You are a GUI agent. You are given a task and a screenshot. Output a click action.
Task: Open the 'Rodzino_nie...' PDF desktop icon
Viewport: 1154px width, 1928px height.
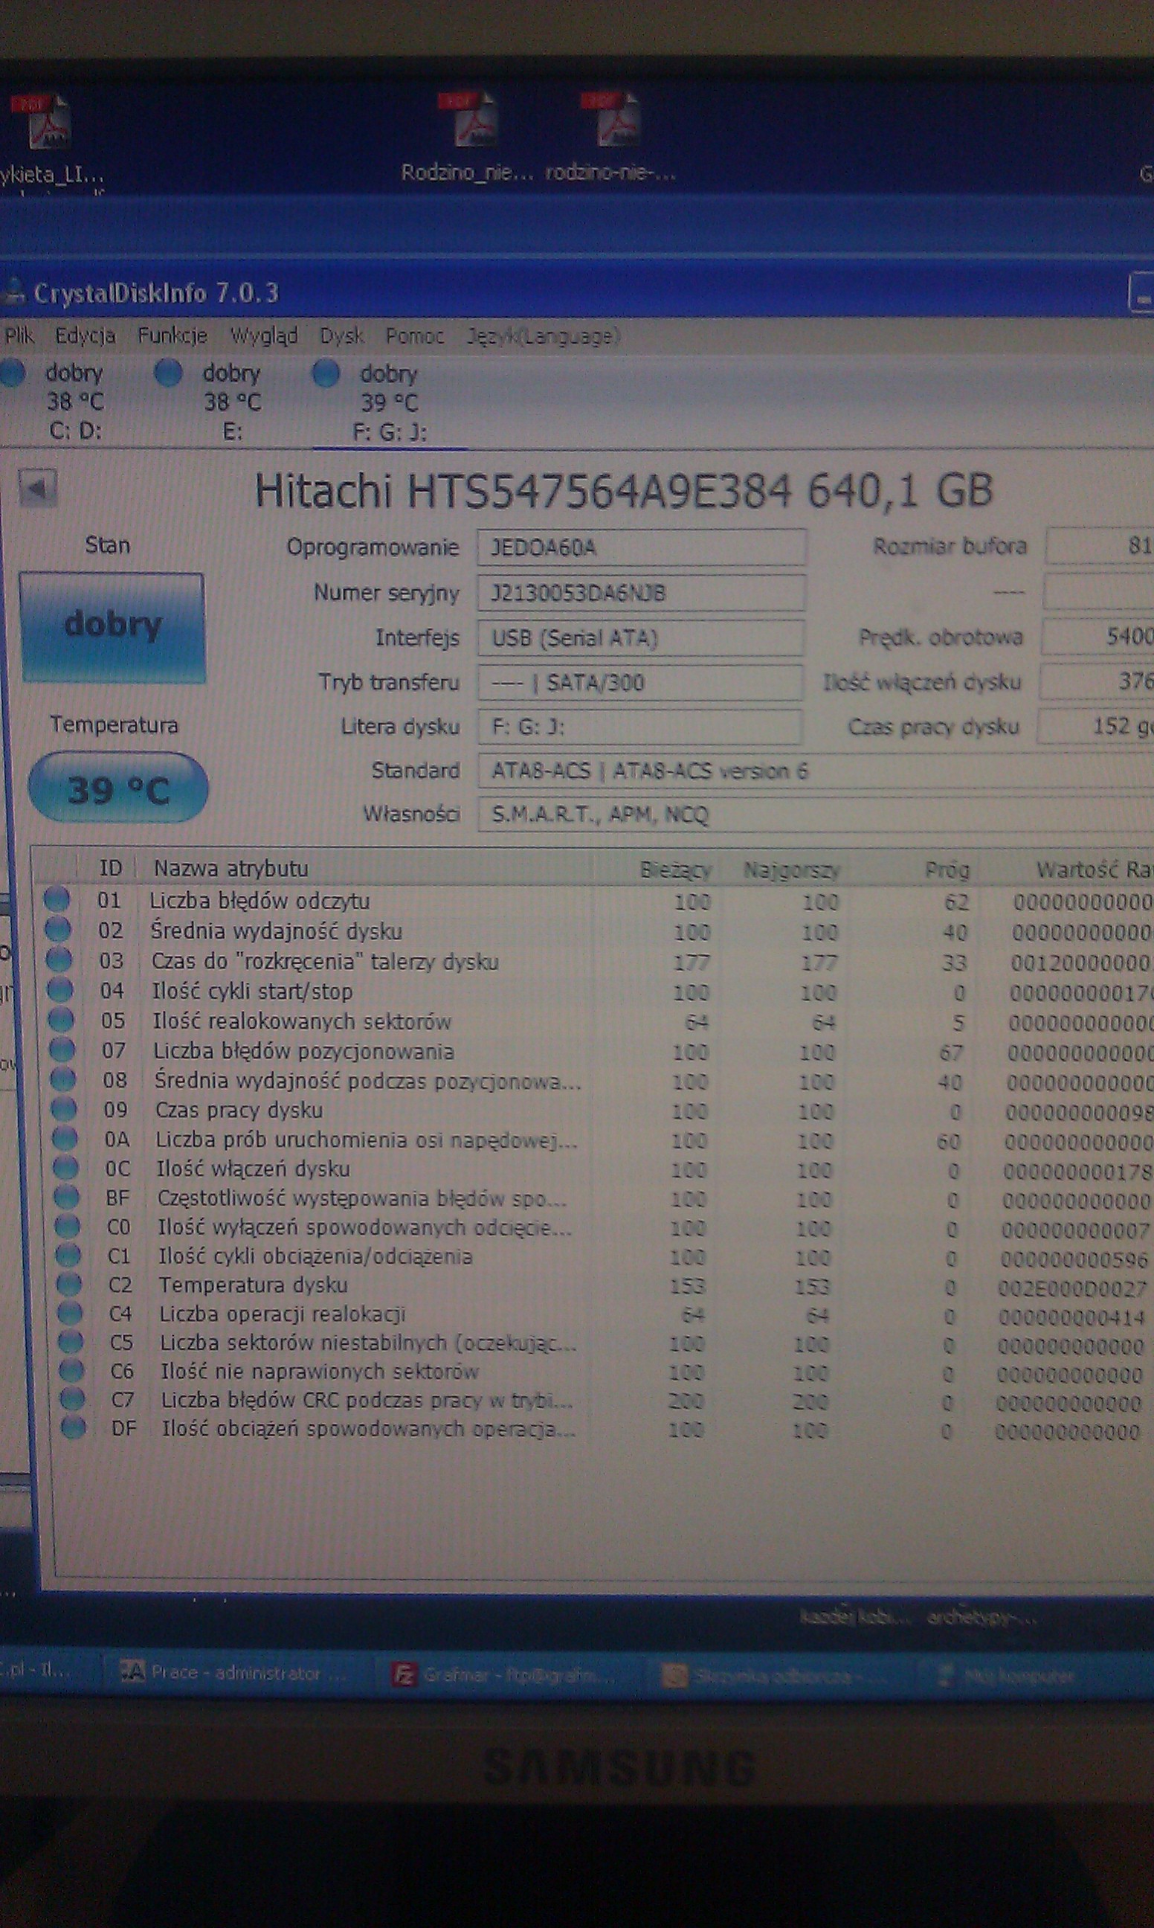(468, 136)
